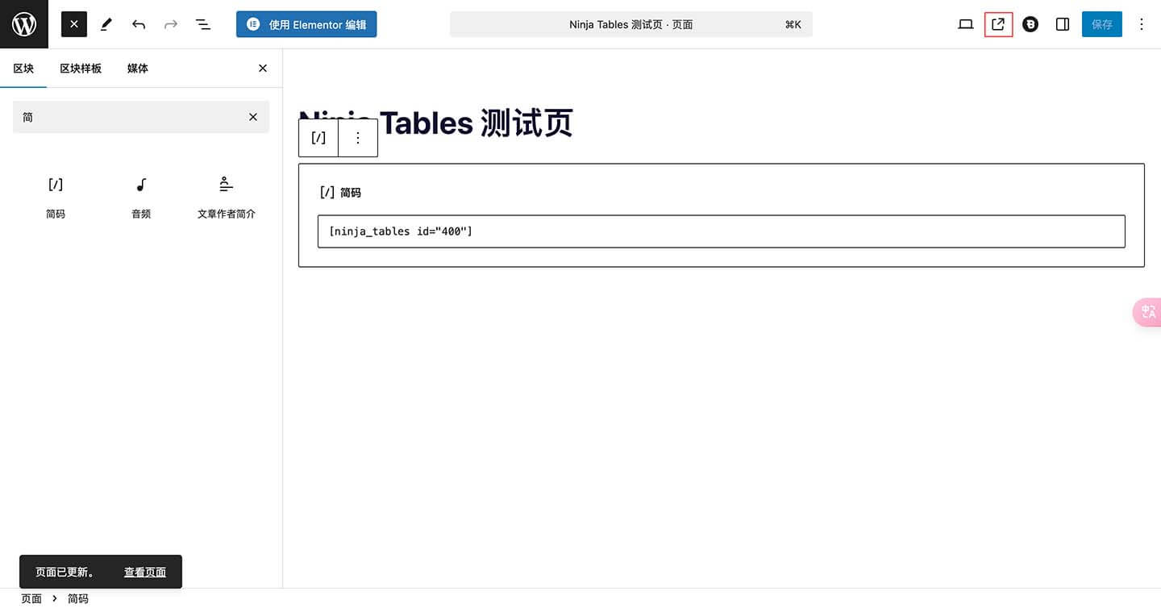The width and height of the screenshot is (1161, 608).
Task: View page in new tab icon
Action: point(998,24)
